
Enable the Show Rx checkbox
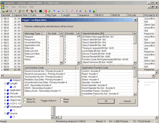[x=24, y=102]
